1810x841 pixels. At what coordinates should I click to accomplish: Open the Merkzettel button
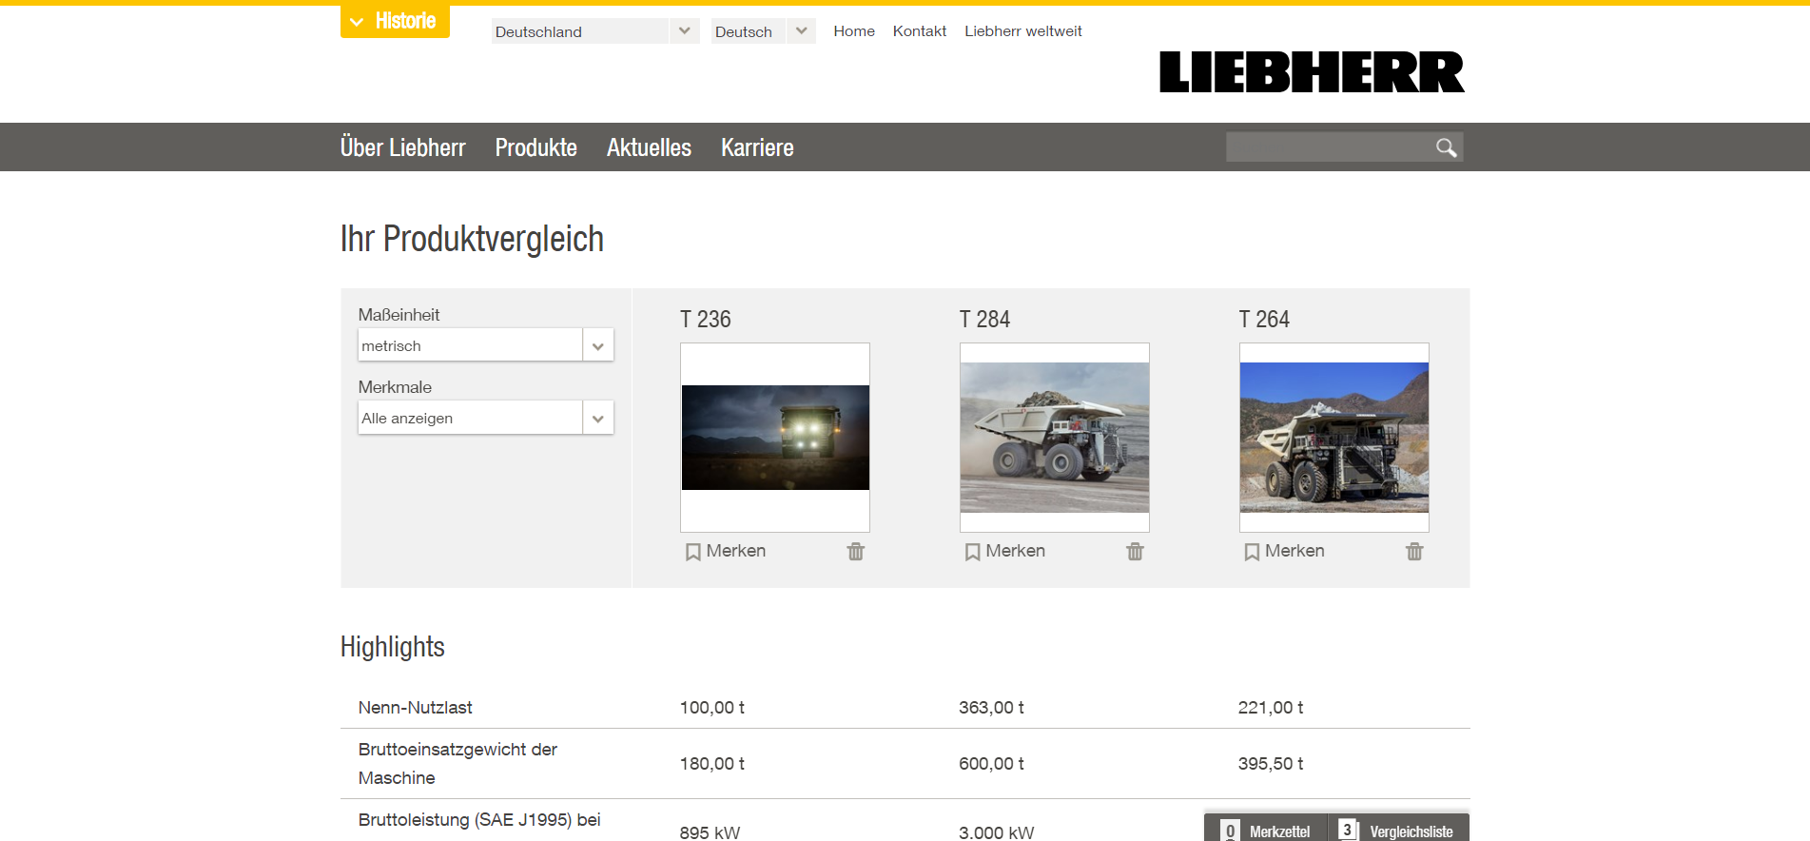tap(1266, 830)
